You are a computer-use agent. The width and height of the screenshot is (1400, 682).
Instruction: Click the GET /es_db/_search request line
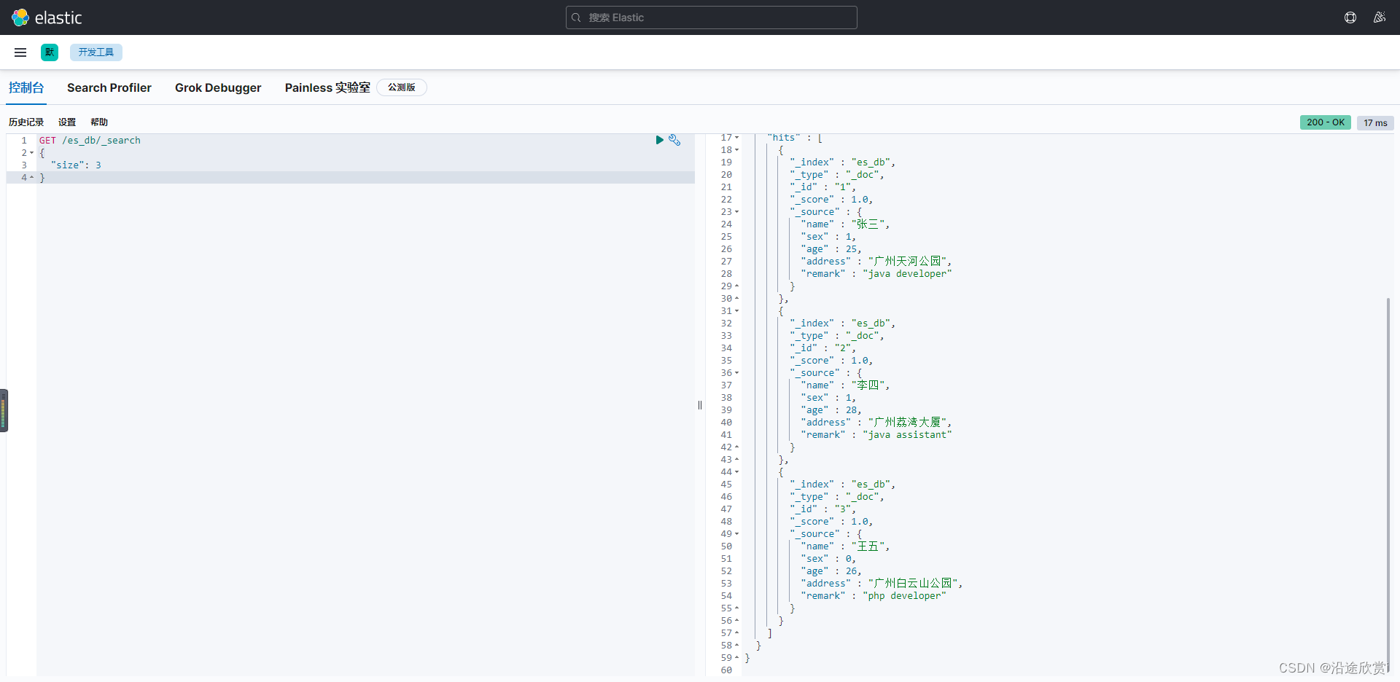tap(90, 141)
